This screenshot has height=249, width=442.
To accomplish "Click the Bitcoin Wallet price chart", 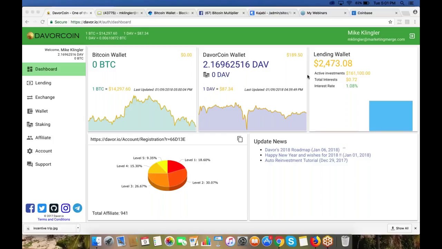I will pyautogui.click(x=142, y=113).
